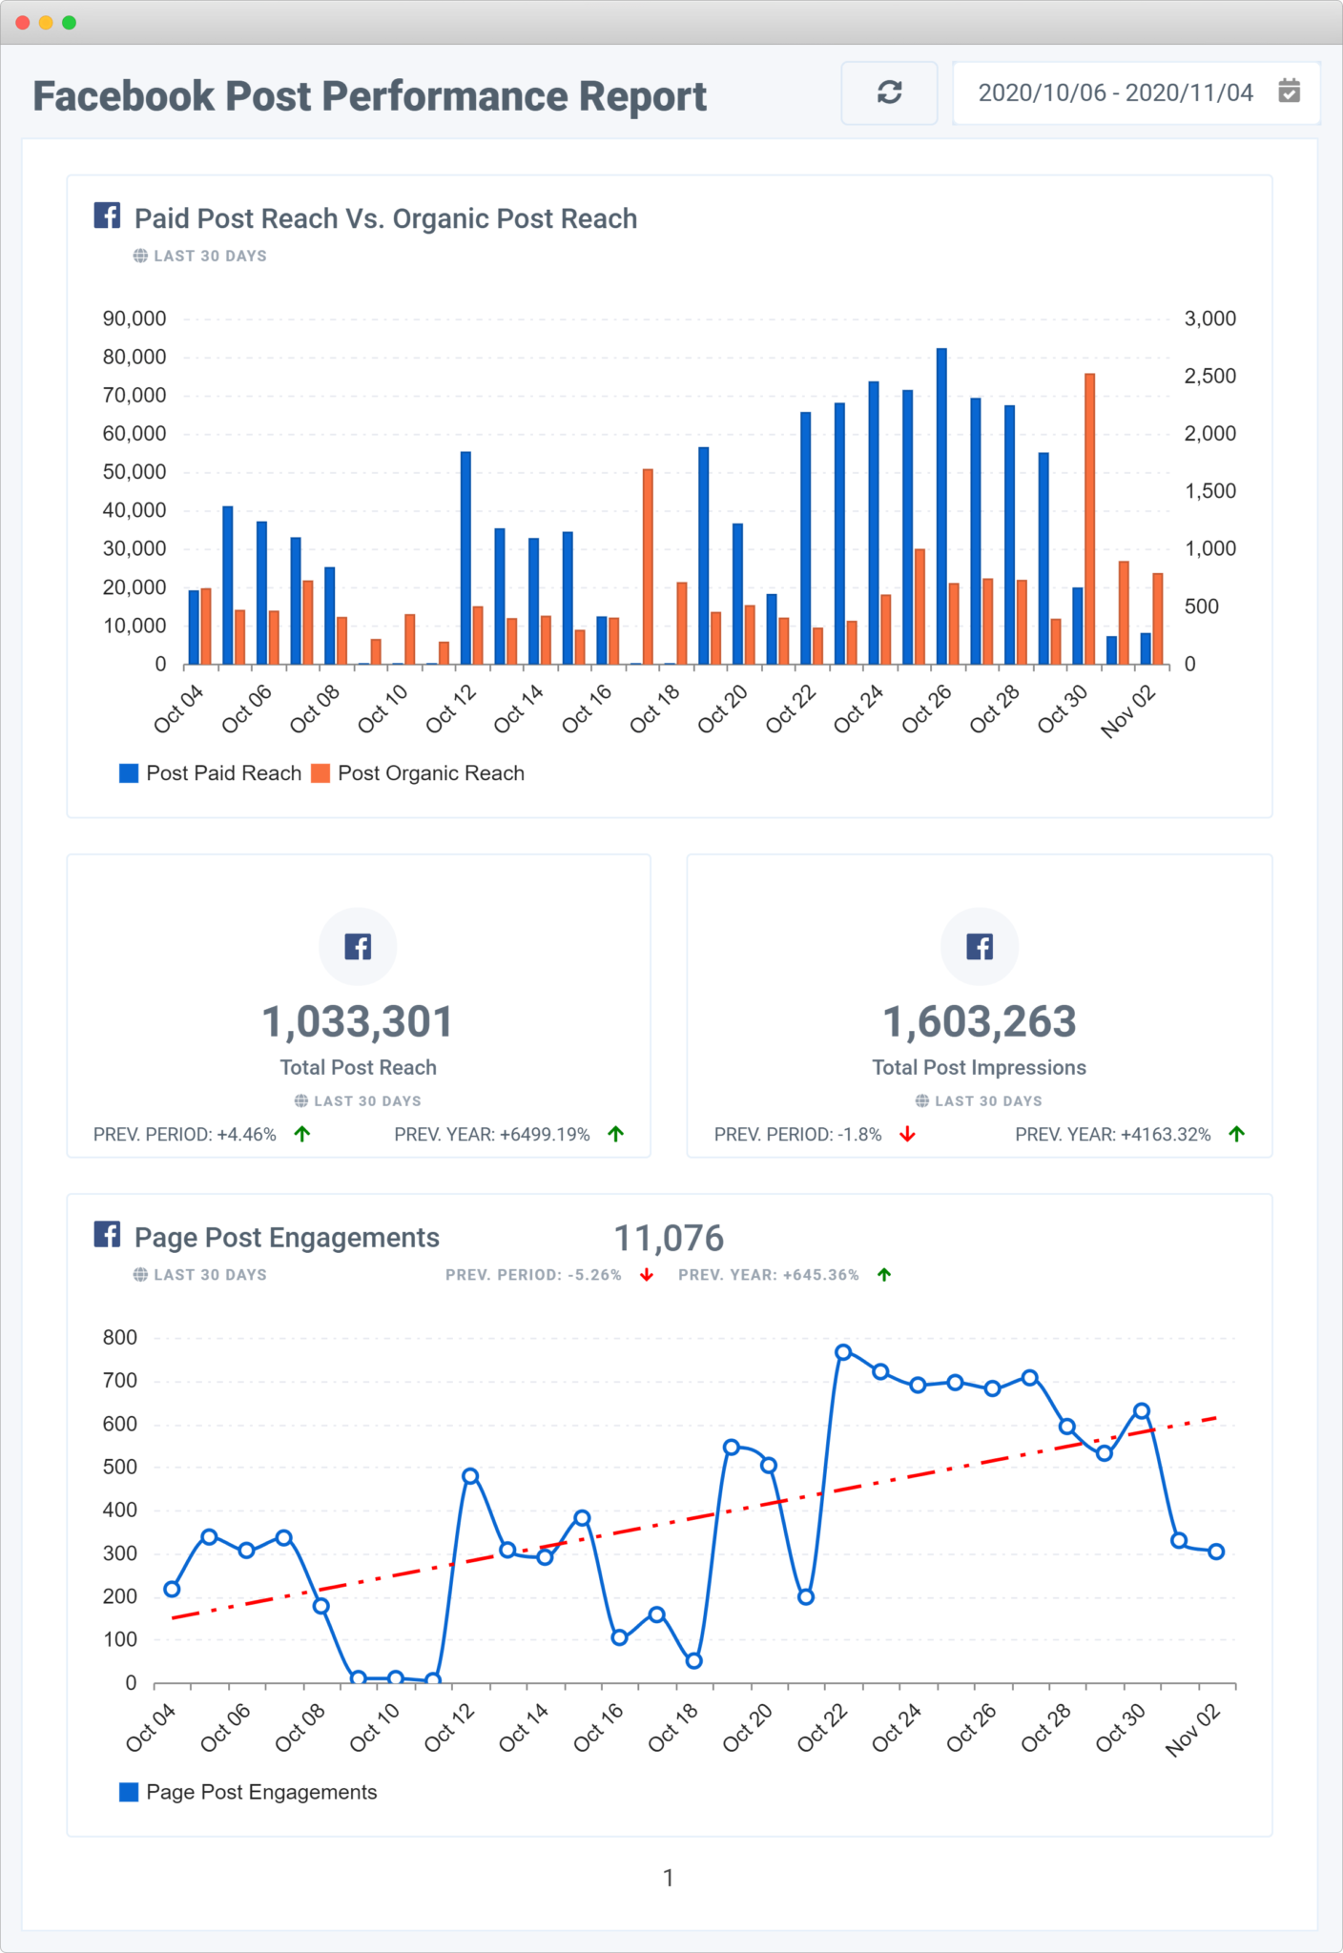Click the date range 2020/10/06 - 2020/11/04 field
The height and width of the screenshot is (1953, 1343).
[1135, 93]
